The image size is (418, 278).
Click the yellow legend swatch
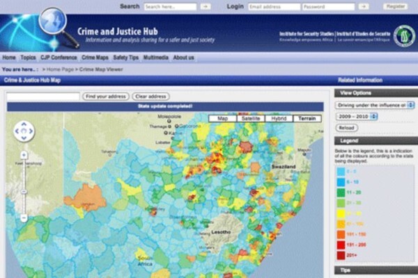tap(341, 213)
